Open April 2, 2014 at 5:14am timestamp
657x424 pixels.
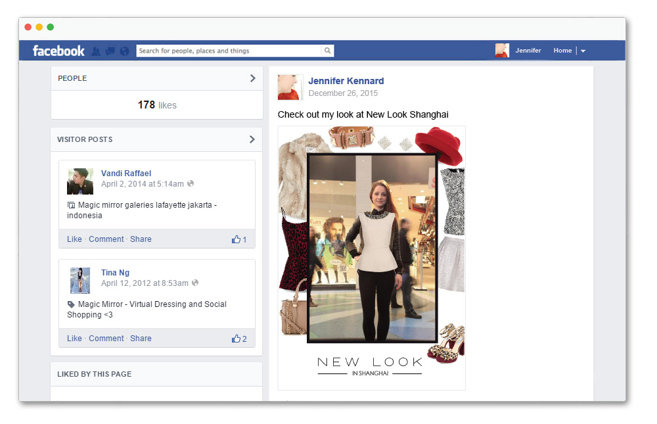[143, 183]
